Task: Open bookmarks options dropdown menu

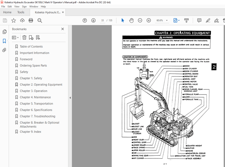Action: point(15,37)
